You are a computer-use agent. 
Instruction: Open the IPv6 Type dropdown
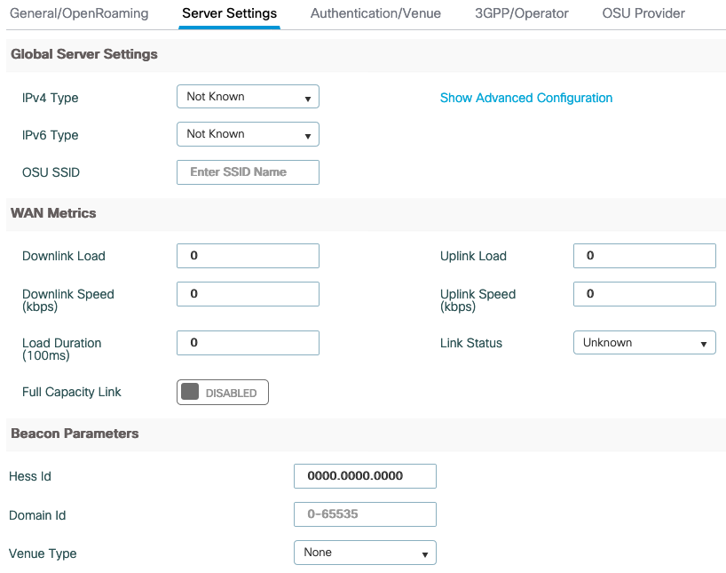pyautogui.click(x=248, y=134)
